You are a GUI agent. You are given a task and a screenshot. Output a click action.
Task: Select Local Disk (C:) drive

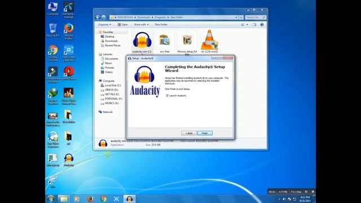coord(113,85)
